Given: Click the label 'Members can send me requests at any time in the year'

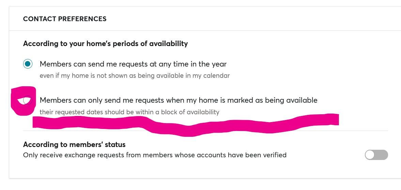Looking at the screenshot, I should pos(133,64).
